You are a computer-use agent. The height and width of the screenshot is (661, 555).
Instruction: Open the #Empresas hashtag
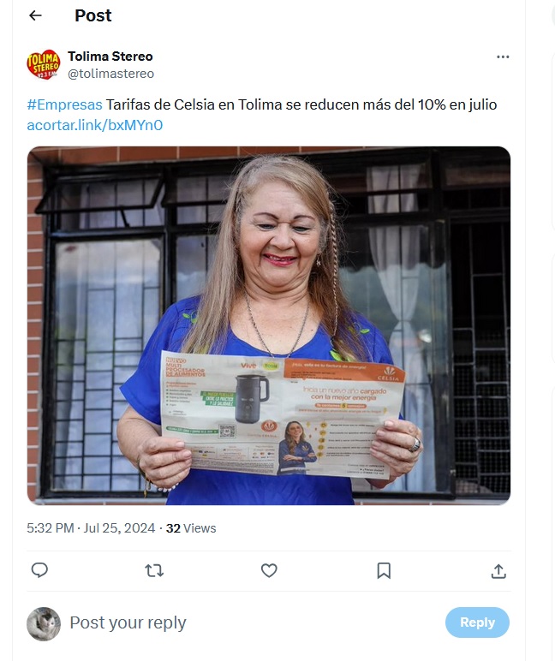(x=64, y=104)
